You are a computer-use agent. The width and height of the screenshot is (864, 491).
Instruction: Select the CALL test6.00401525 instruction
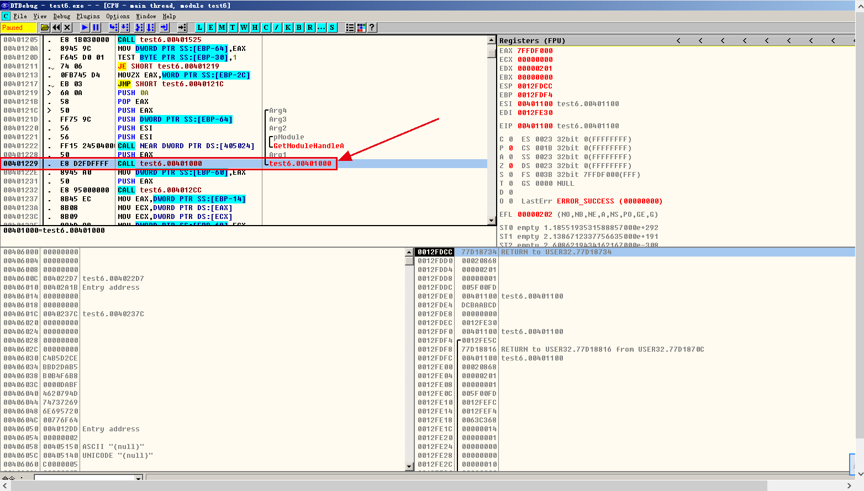[x=160, y=40]
